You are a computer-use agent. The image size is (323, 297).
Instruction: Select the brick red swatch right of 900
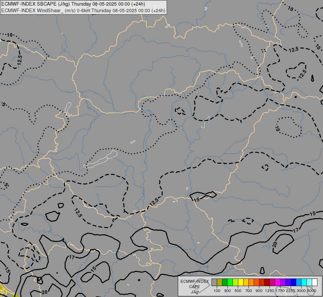[x=262, y=282]
